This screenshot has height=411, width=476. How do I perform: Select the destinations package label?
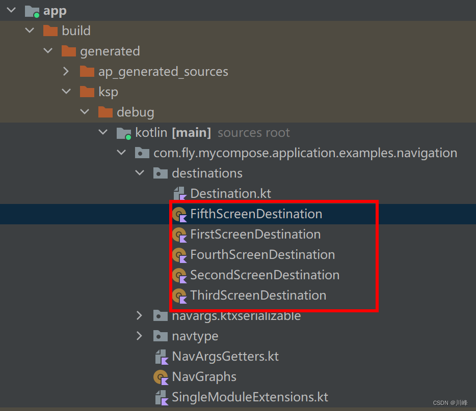[x=207, y=173]
